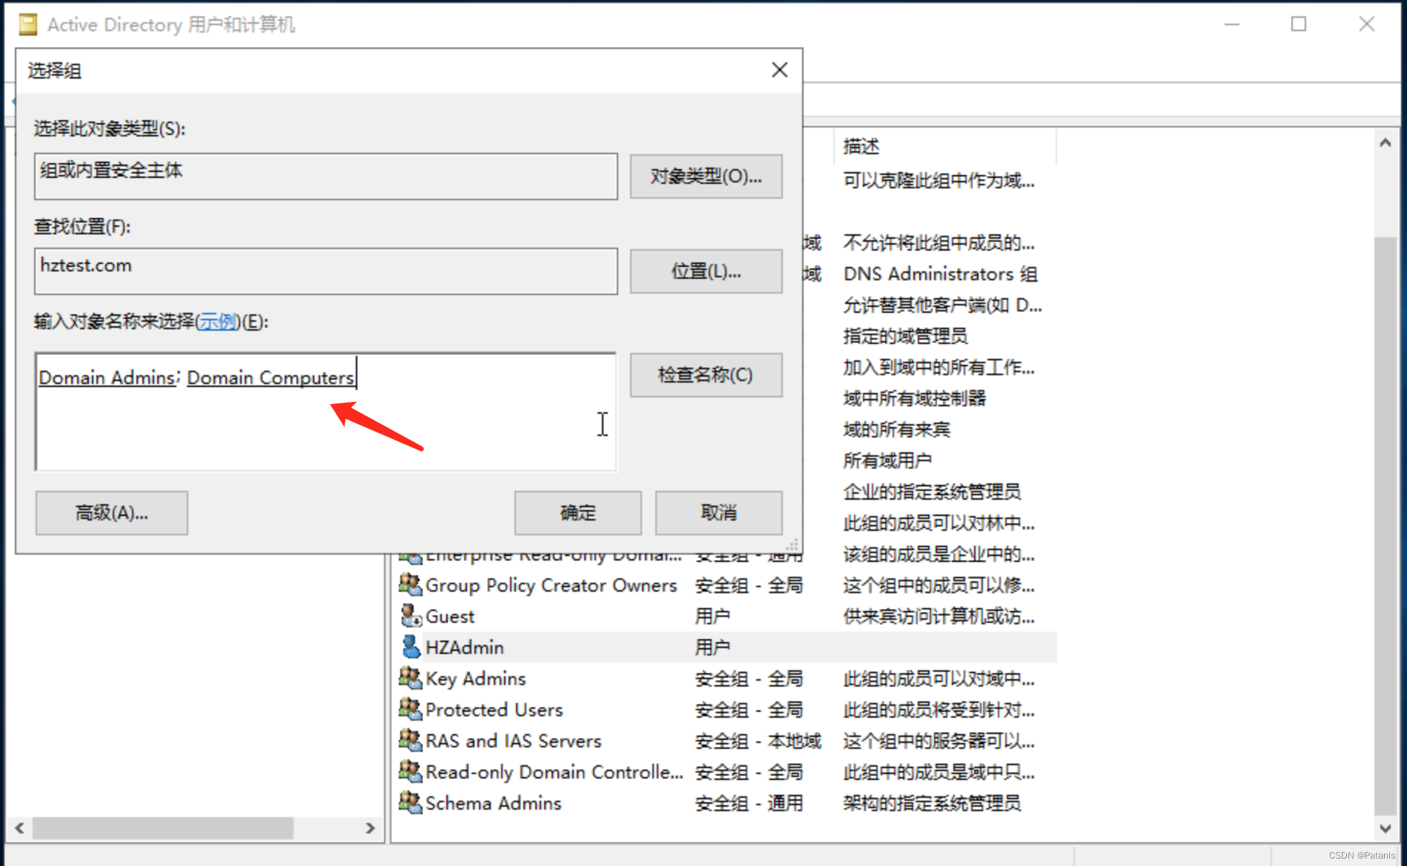The image size is (1407, 866).
Task: Open the 示例 examples link
Action: [x=218, y=322]
